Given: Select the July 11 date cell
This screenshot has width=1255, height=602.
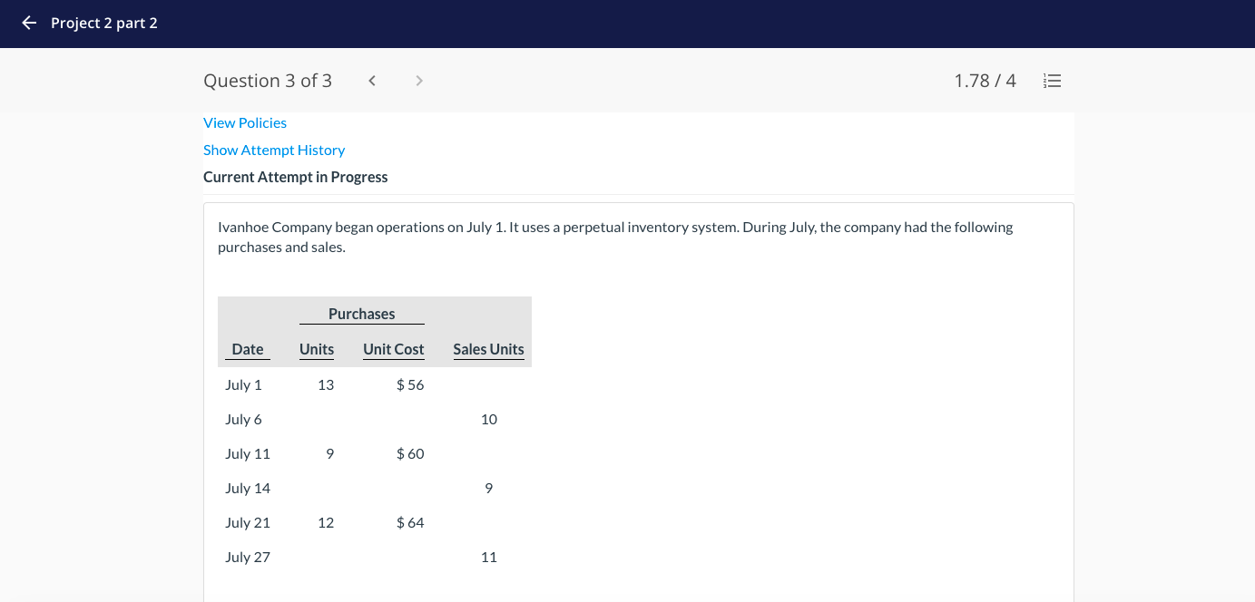Looking at the screenshot, I should tap(248, 453).
